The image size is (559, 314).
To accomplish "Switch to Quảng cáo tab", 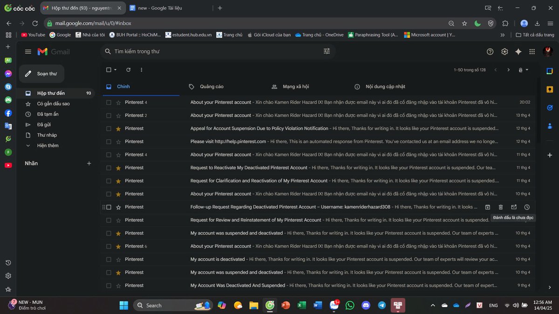I will coord(224,87).
